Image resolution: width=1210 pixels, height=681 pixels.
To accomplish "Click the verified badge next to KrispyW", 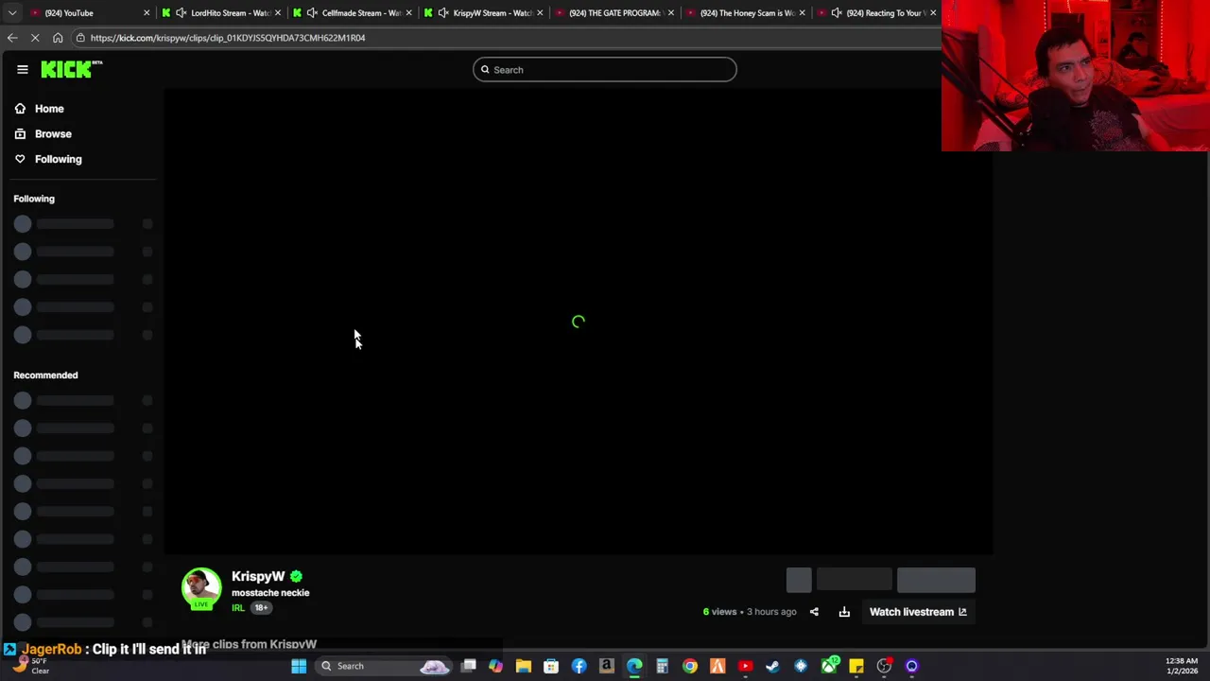I will [x=296, y=576].
